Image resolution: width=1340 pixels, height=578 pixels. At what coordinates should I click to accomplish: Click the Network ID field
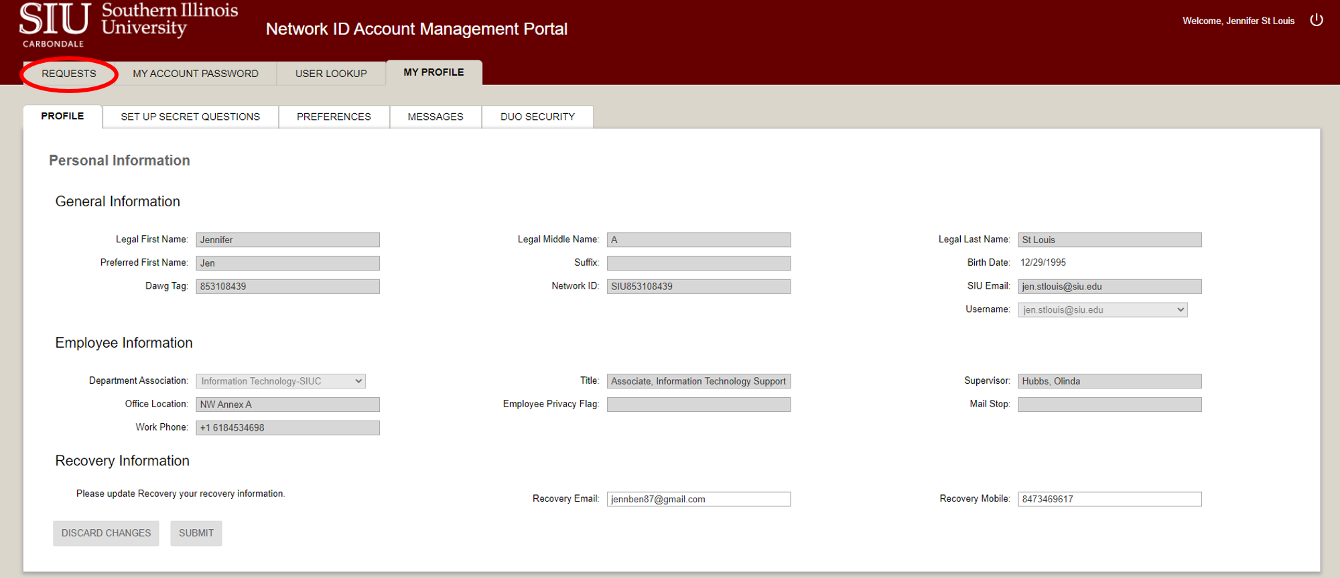click(x=699, y=287)
